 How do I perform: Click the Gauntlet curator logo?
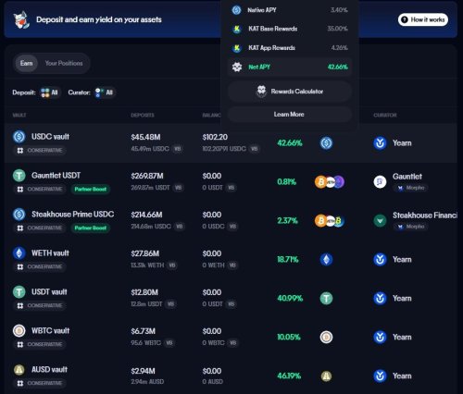[380, 182]
